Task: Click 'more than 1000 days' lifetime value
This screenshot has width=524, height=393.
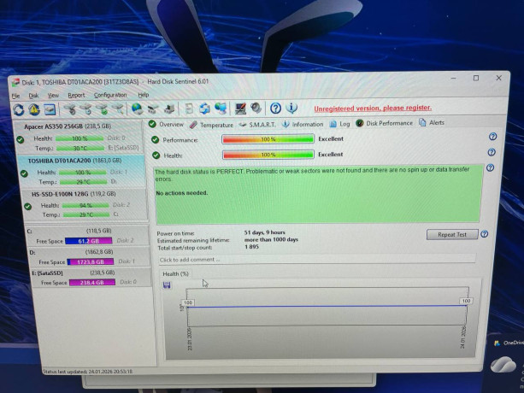Action: pyautogui.click(x=271, y=239)
